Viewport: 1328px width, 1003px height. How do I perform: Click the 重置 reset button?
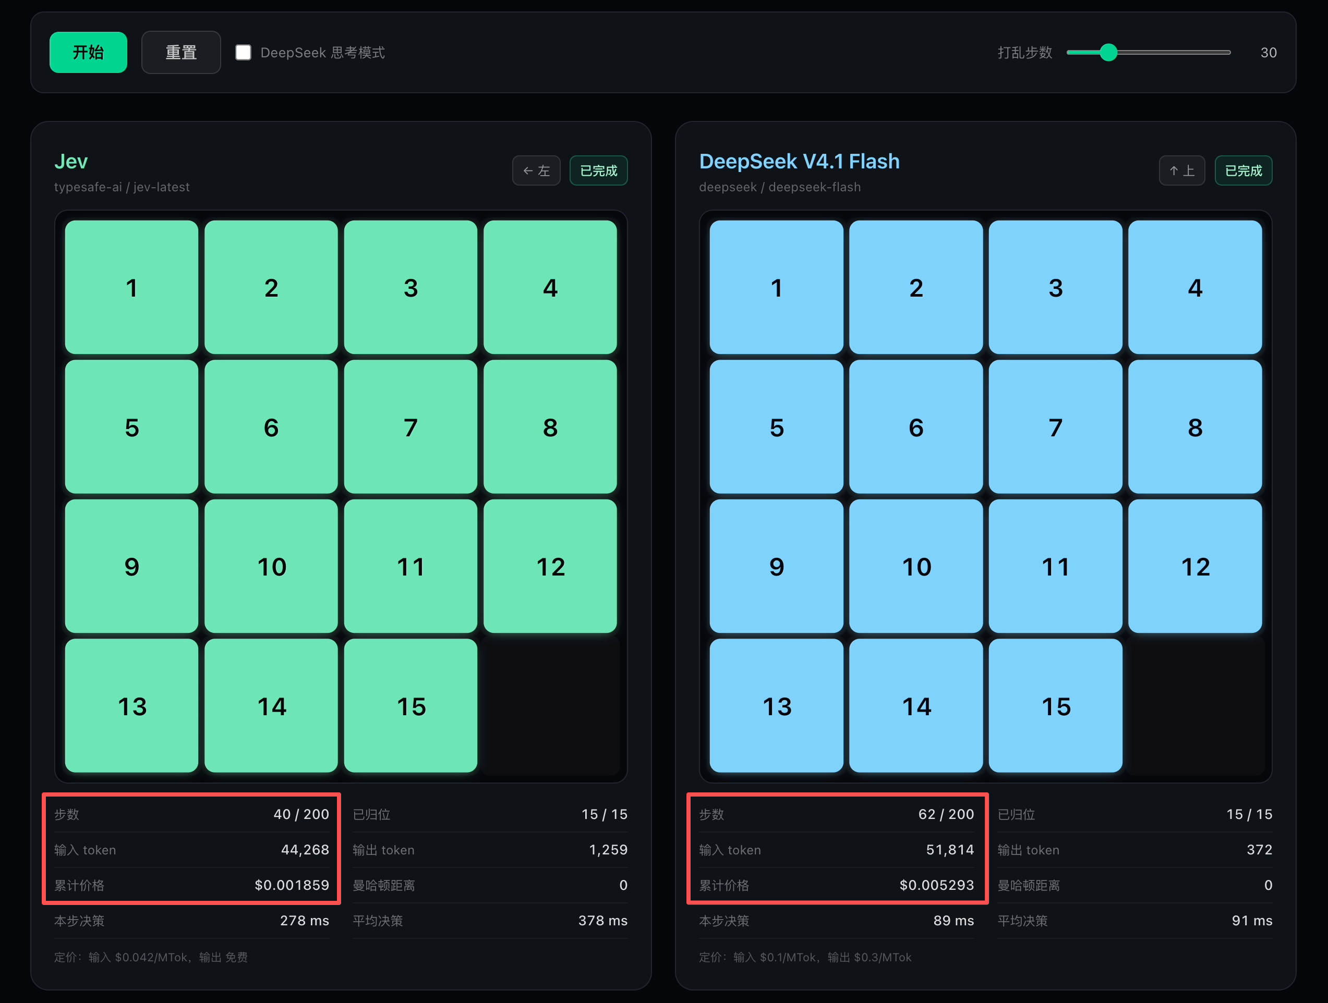click(x=180, y=52)
